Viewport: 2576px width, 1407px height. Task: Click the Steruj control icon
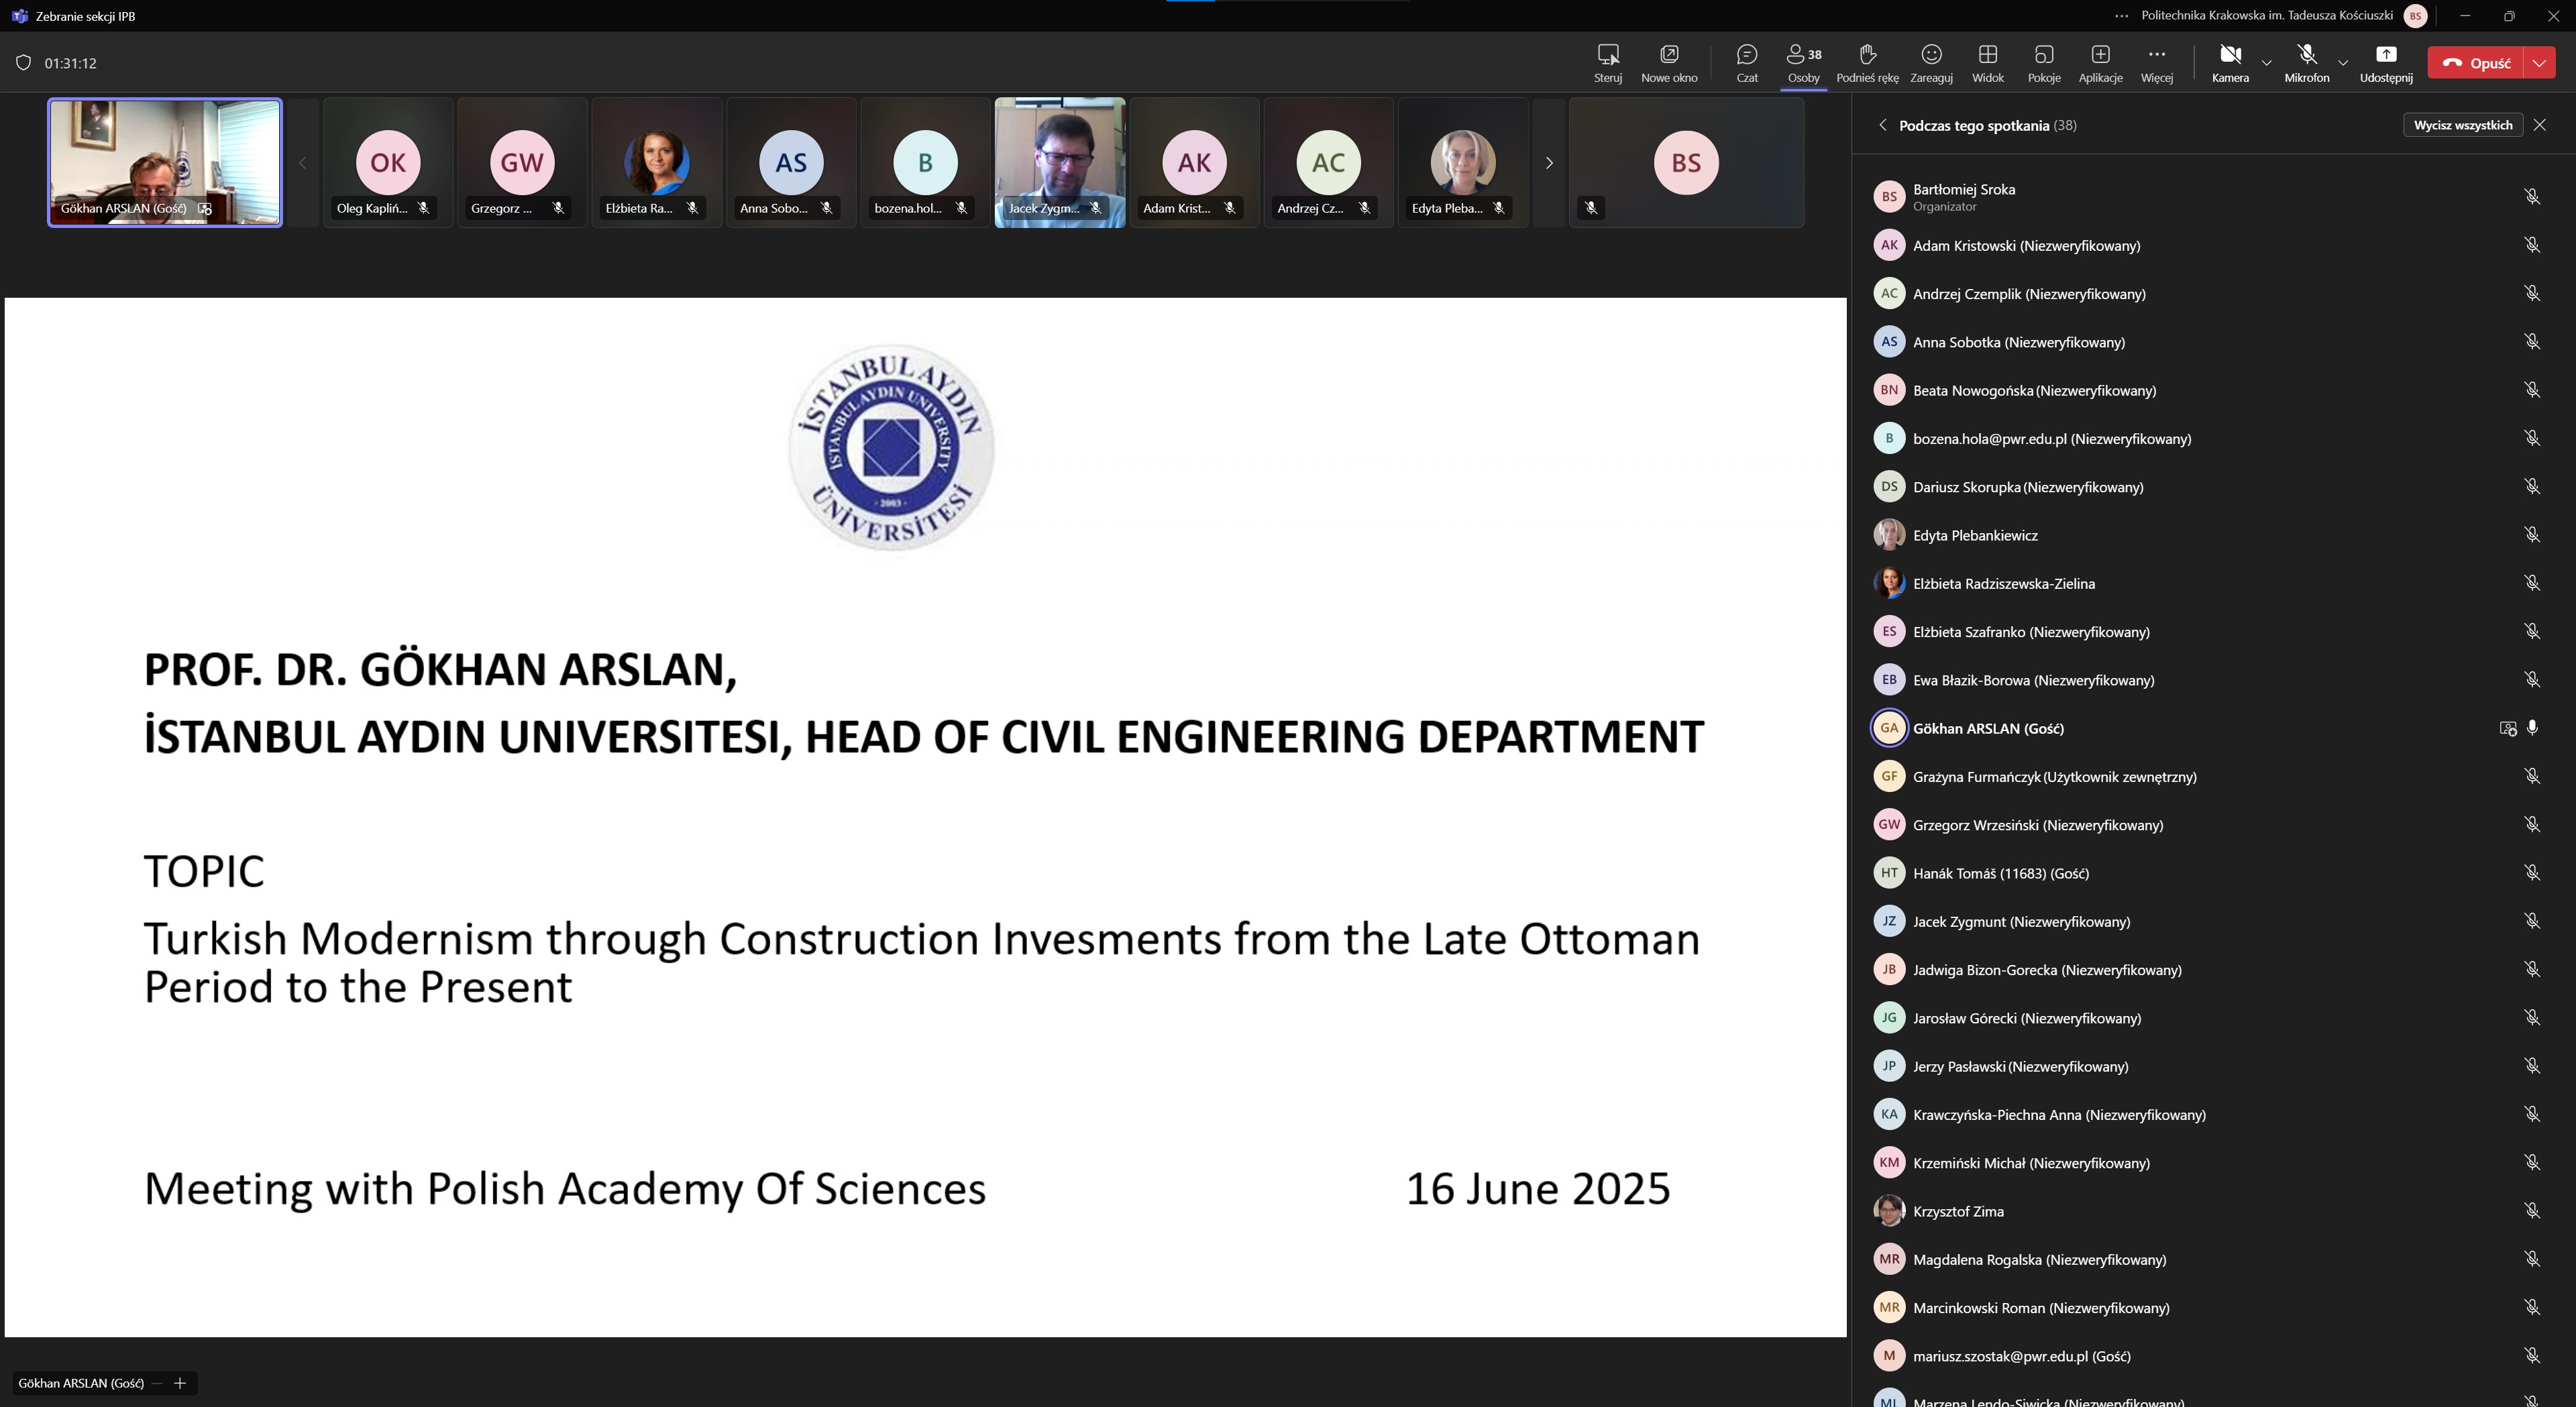coord(1607,62)
